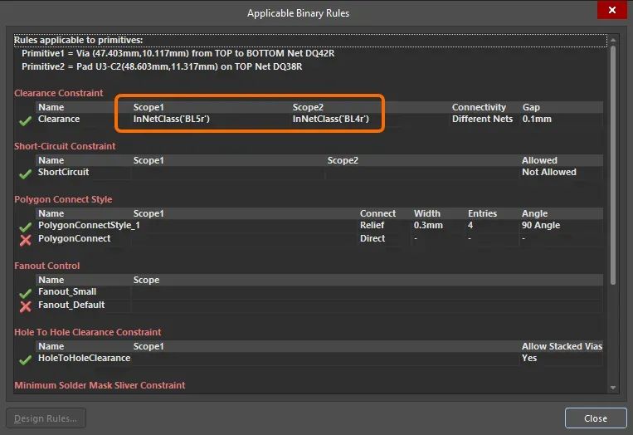Open Design Rules button

click(46, 418)
